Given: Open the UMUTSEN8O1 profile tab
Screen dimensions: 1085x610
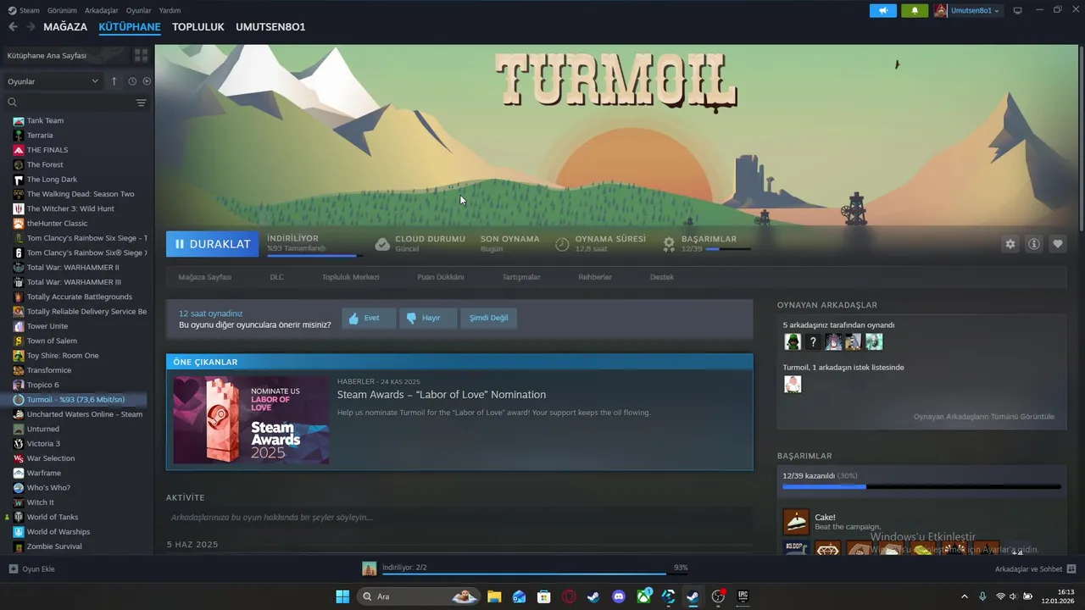Looking at the screenshot, I should (x=270, y=27).
